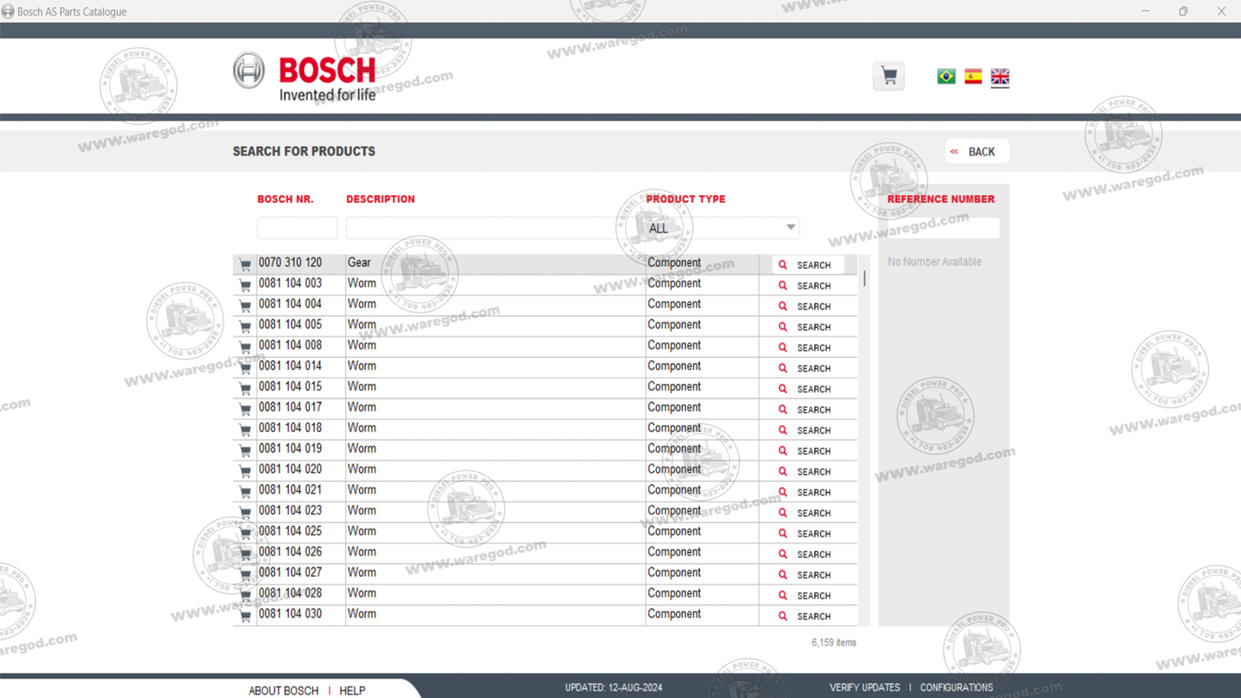This screenshot has width=1241, height=698.
Task: Add 0081 104 015 to cart
Action: click(x=245, y=388)
